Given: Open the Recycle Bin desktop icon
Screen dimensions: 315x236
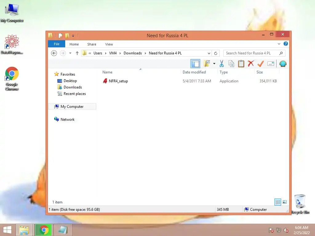Looking at the screenshot, I should click(300, 204).
